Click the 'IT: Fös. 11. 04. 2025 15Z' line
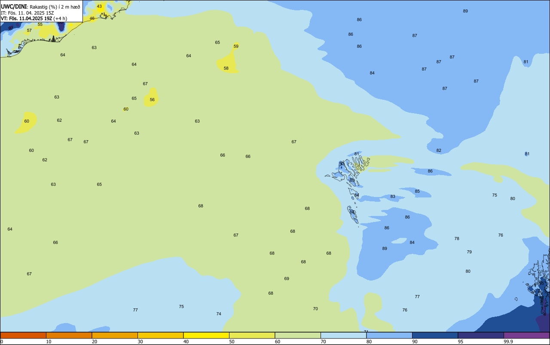Screen dimensions: 550x345 [x=28, y=13]
